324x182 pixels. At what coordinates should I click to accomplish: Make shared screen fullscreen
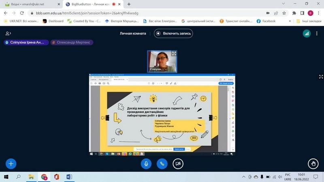point(321,76)
